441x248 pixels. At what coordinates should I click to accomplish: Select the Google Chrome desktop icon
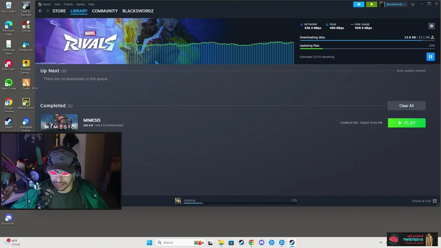pos(9,105)
